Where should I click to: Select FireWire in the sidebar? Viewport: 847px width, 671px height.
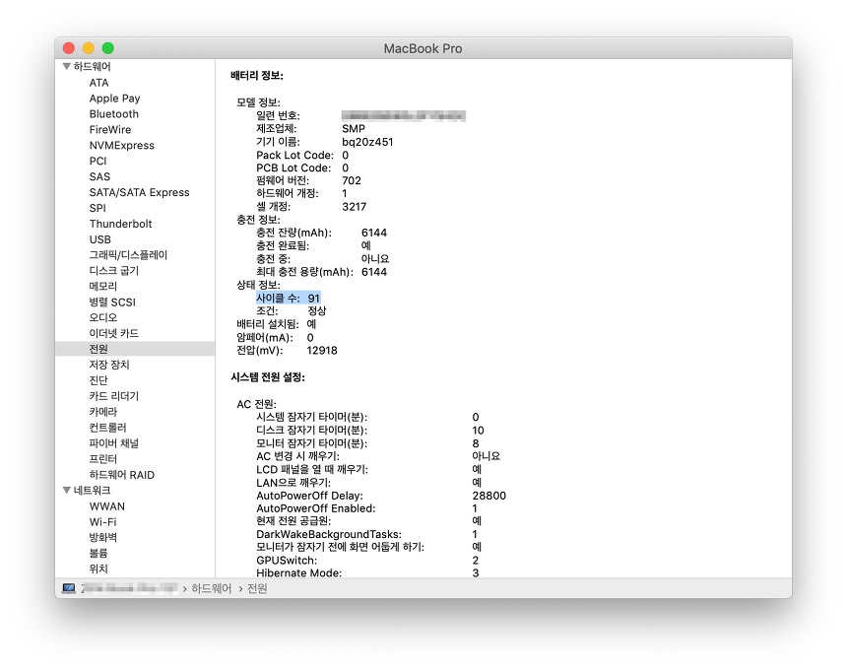coord(110,130)
